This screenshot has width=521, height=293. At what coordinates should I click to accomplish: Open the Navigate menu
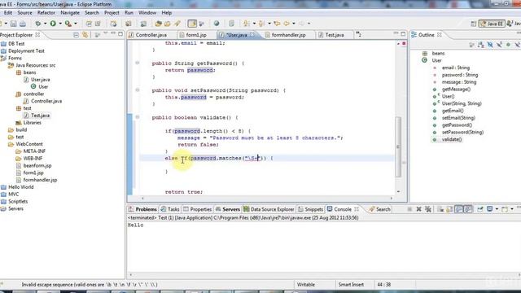(70, 13)
